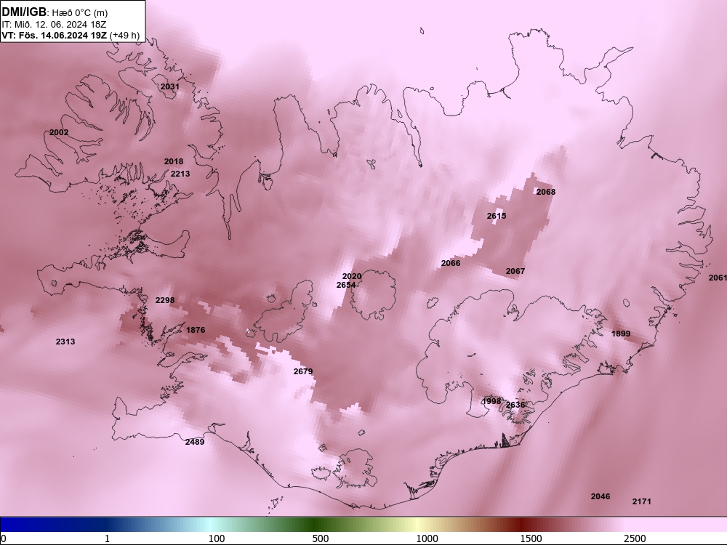Pick the 2067 map value
Viewport: 727px width, 545px height.
(x=515, y=271)
